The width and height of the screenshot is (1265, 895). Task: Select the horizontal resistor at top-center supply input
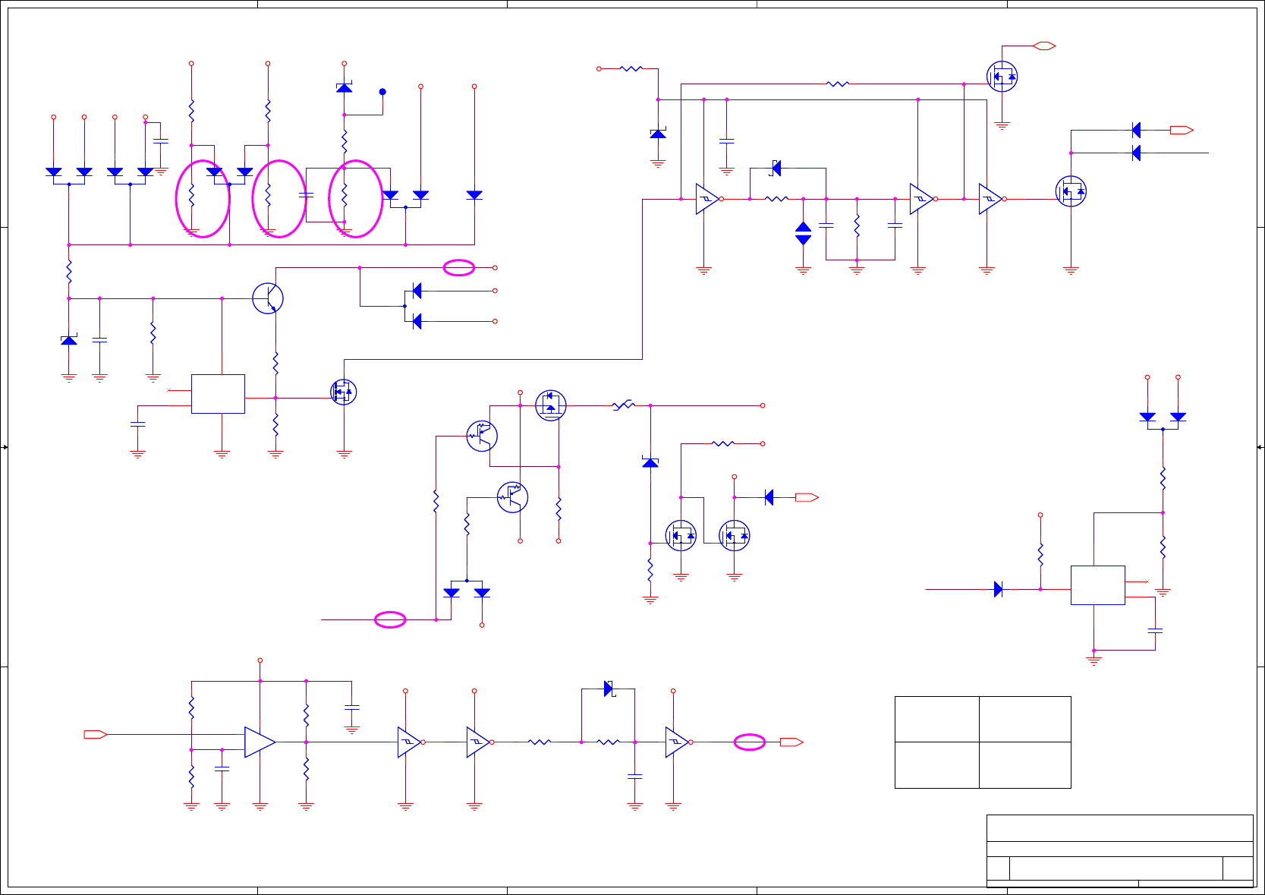(631, 68)
